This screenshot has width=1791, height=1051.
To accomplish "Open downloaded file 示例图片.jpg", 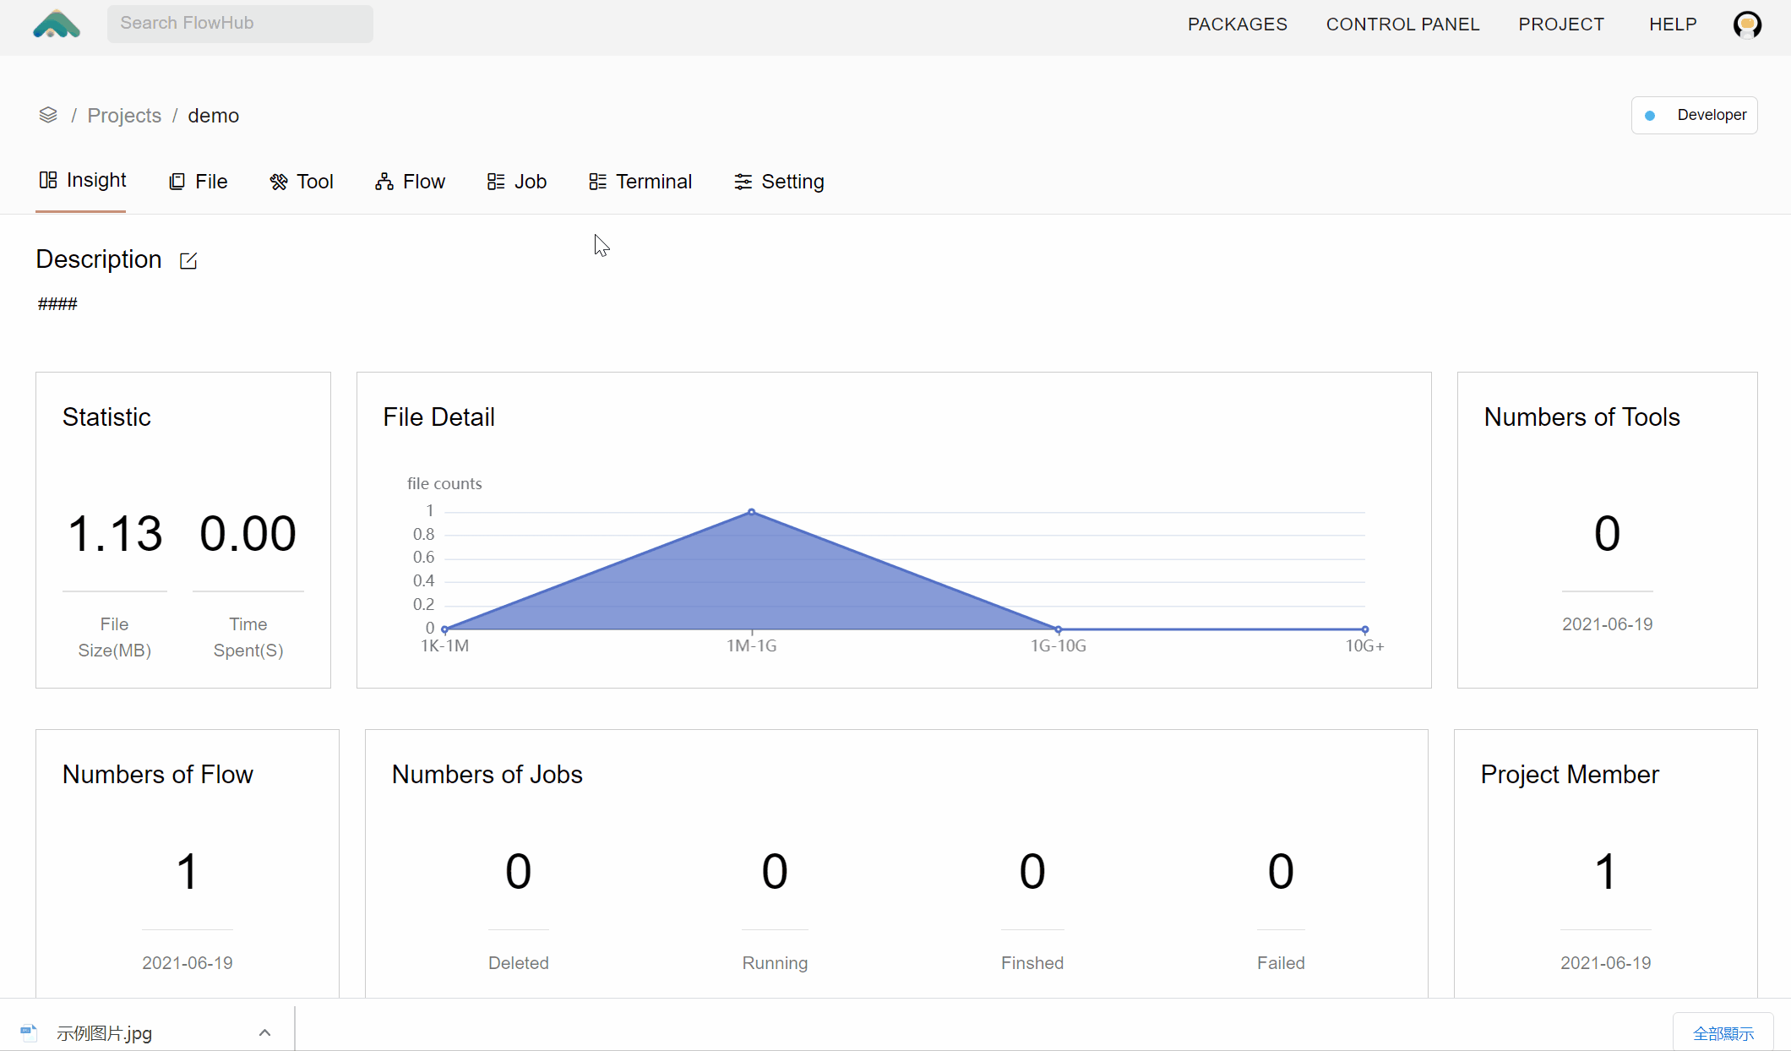I will click(104, 1033).
